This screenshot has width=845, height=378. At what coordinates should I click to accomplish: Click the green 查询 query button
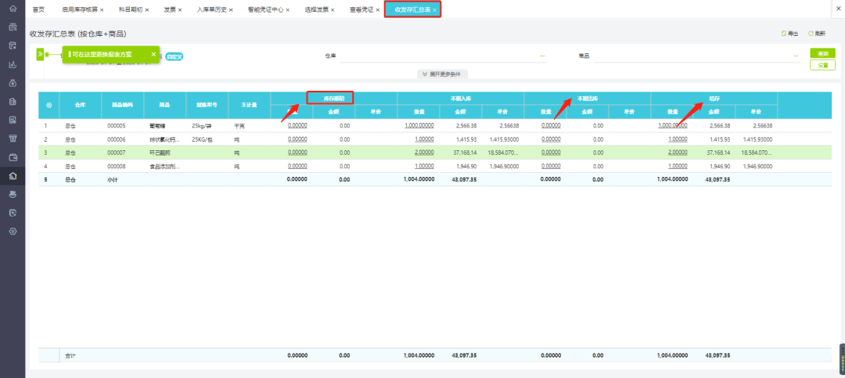(822, 53)
